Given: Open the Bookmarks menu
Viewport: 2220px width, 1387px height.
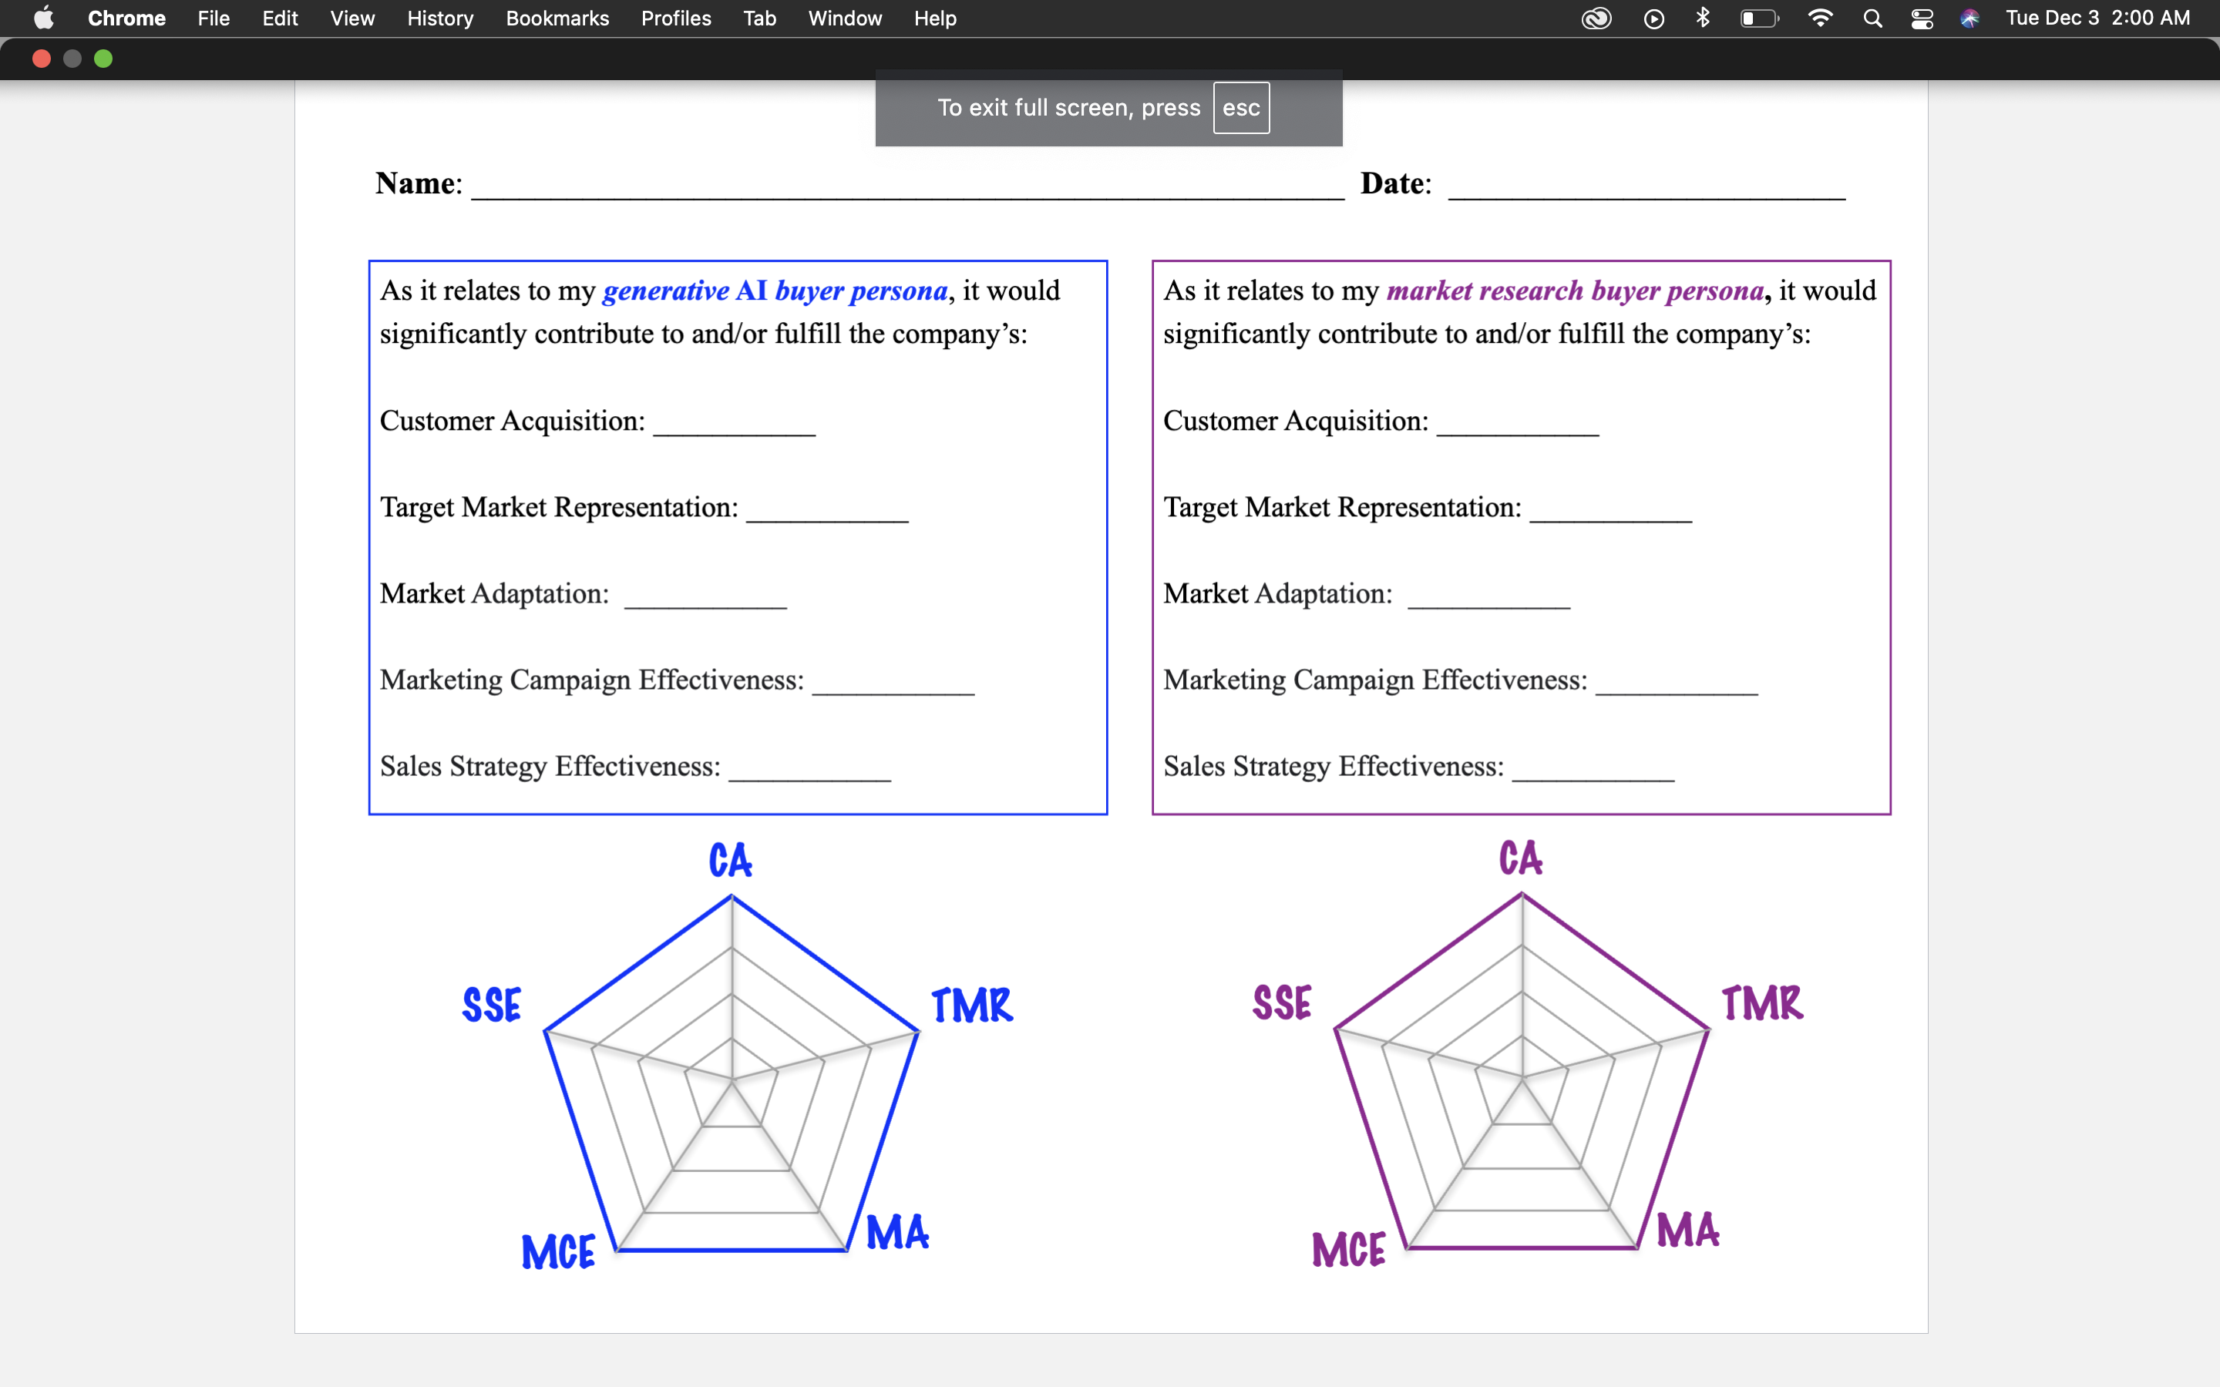Looking at the screenshot, I should (x=558, y=18).
